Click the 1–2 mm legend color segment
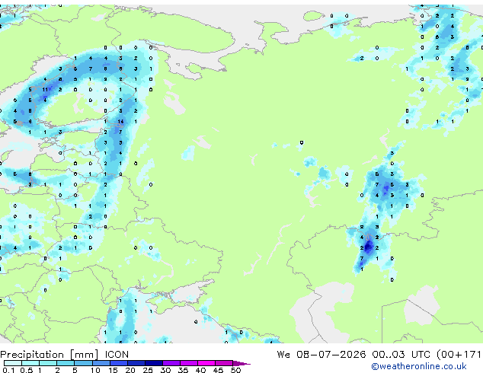Viewport: 483px width, 373px height. tap(48, 363)
